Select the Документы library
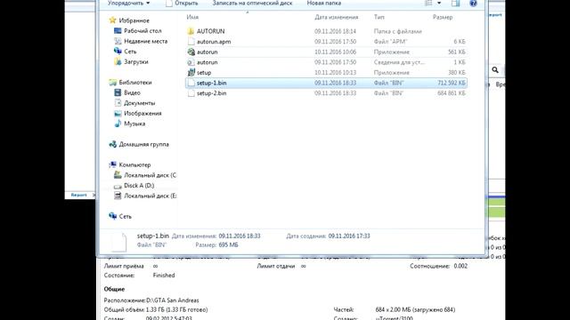This screenshot has height=320, width=570. pos(139,103)
